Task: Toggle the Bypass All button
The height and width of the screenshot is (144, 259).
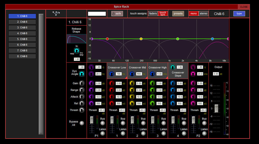Action: (81, 123)
